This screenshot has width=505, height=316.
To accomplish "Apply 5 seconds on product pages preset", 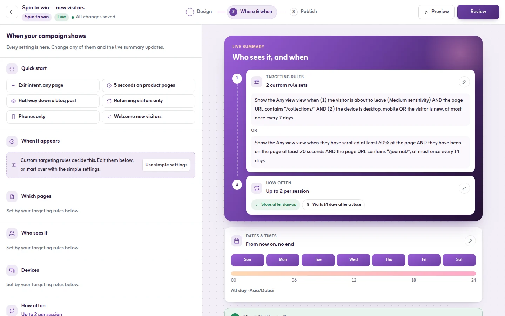I will [x=149, y=85].
